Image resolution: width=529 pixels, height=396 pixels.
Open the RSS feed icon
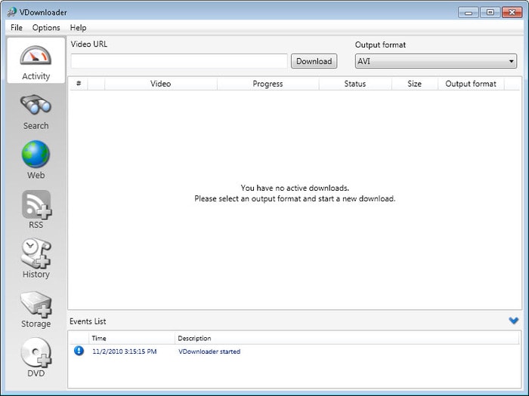coord(36,204)
